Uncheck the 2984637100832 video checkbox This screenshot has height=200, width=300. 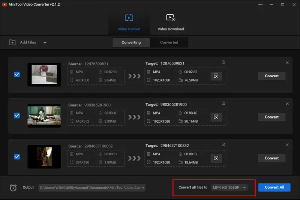17,157
